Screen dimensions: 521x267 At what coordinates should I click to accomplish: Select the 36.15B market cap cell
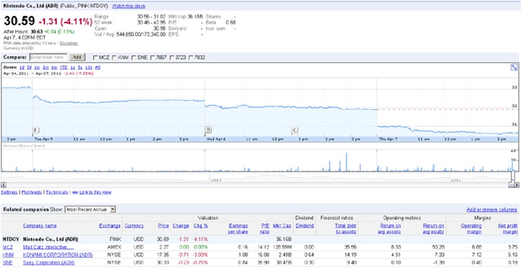pos(284,239)
